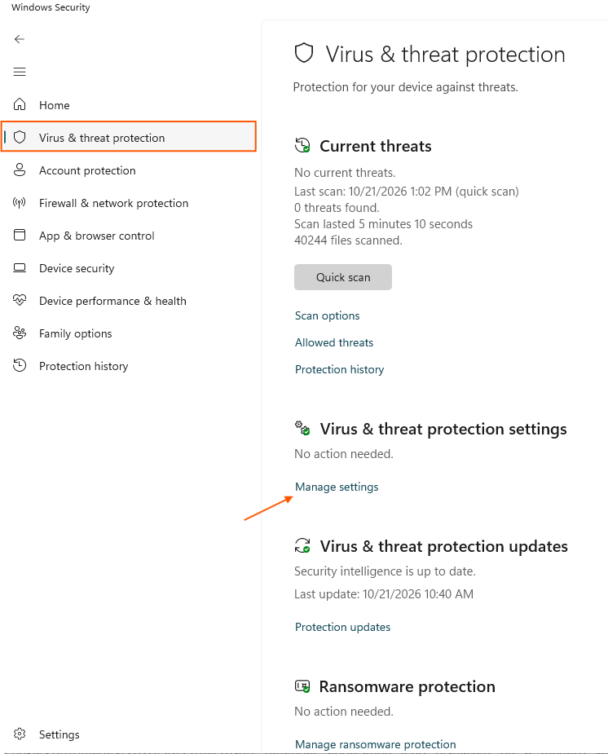Image resolution: width=608 pixels, height=754 pixels.
Task: Click the App & browser control window icon
Action: (20, 235)
